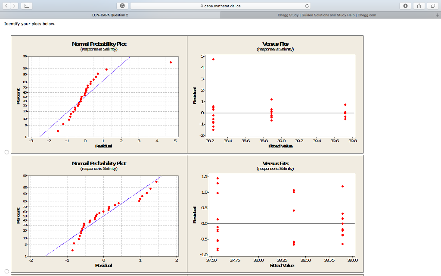The height and width of the screenshot is (276, 441).
Task: Open a new tab with the plus button
Action: click(x=438, y=14)
